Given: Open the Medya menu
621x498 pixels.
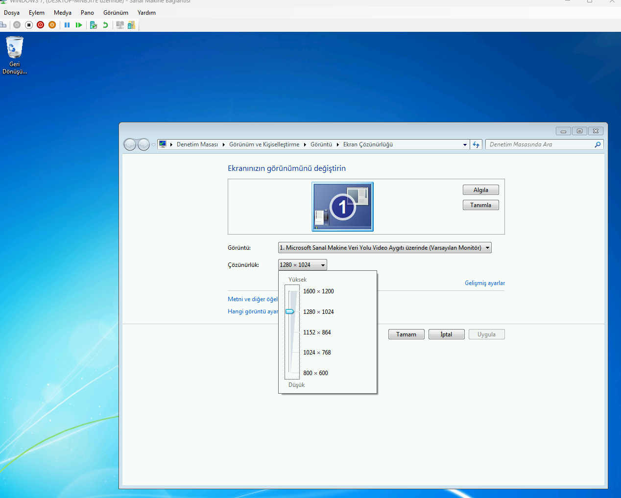Looking at the screenshot, I should (63, 13).
